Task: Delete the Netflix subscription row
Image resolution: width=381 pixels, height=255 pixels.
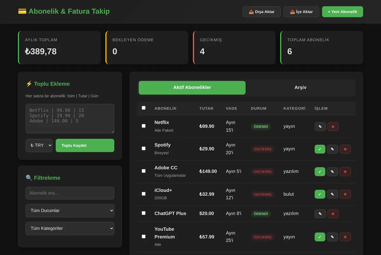Action: (x=333, y=127)
